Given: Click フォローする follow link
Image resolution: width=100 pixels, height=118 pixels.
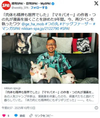Looking at the screenshot, I should pyautogui.click(x=39, y=8).
